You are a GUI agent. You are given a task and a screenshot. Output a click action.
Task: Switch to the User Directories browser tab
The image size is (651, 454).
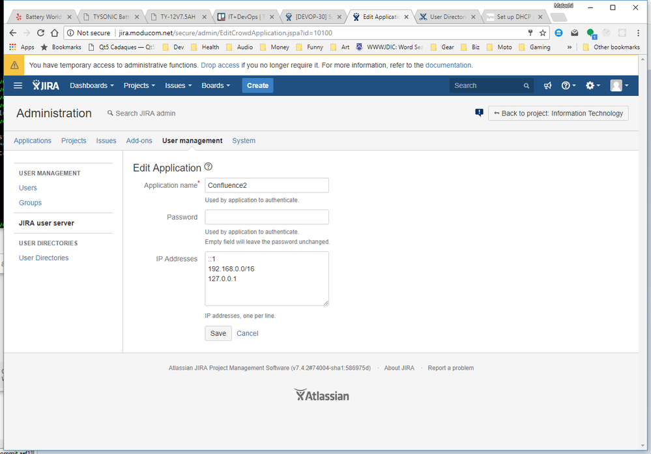(x=448, y=17)
